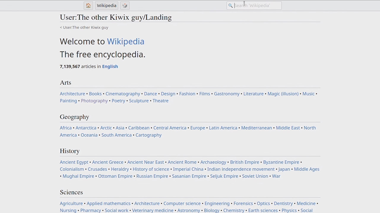Image resolution: width=380 pixels, height=213 pixels.
Task: Open the Middle East link
Action: [x=288, y=128]
